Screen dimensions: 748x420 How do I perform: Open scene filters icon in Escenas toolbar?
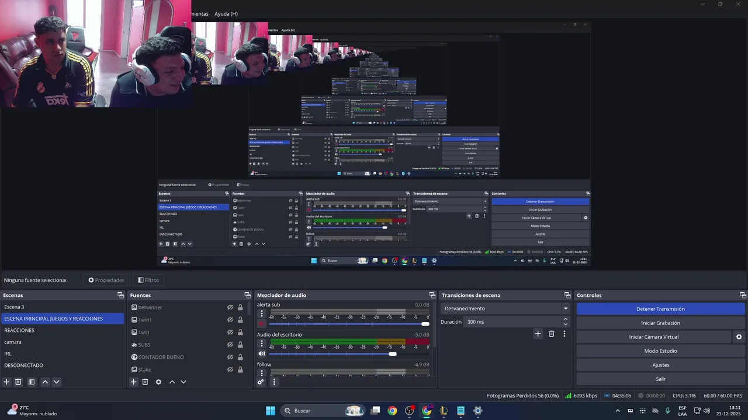(32, 382)
